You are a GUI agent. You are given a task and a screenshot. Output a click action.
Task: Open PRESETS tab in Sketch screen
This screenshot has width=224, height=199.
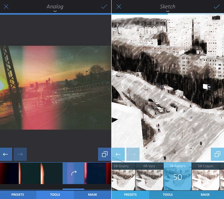[130, 195]
